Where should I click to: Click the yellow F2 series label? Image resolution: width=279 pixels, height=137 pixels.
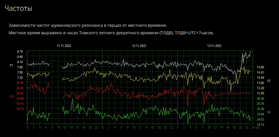tap(269, 81)
